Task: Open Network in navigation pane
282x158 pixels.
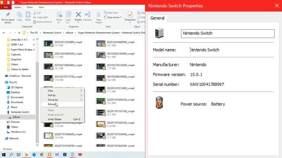Action: (x=14, y=139)
